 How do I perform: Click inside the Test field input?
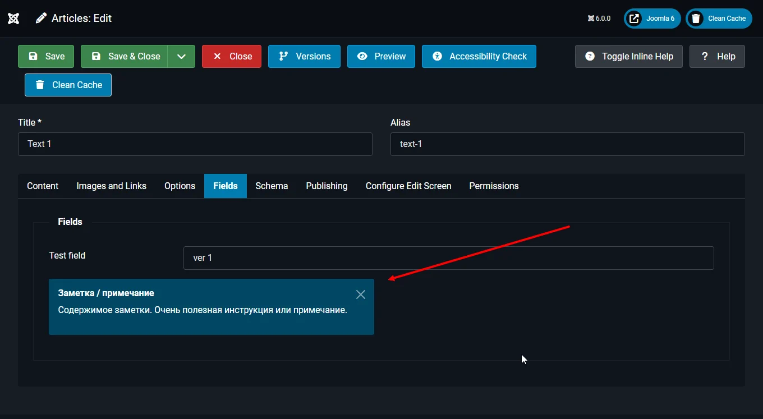coord(449,257)
